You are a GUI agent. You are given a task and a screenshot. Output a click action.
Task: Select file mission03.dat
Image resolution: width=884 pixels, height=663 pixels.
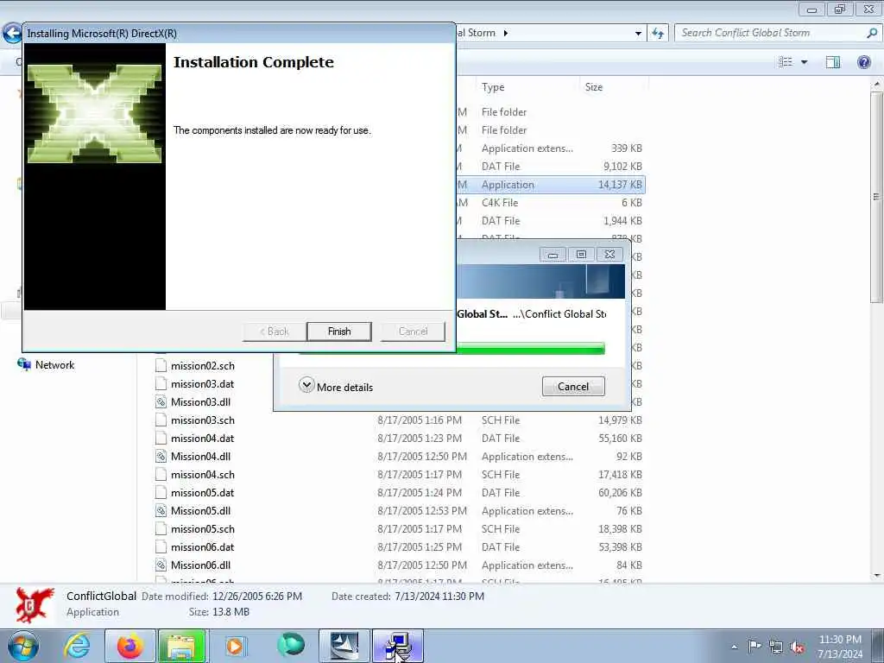[x=202, y=384]
